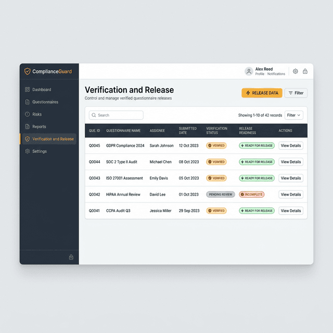
Task: Click the date 29 Sep 2023
Action: pos(189,211)
